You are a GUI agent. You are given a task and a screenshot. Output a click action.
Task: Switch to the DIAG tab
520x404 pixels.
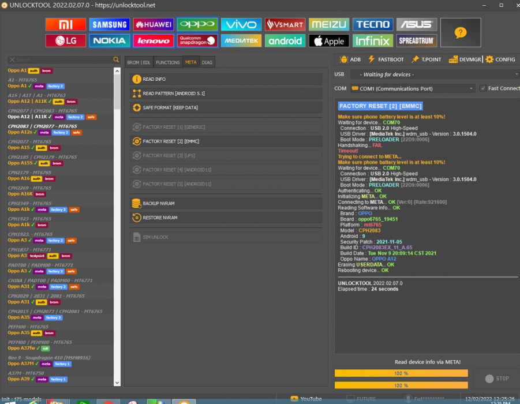[x=207, y=62]
